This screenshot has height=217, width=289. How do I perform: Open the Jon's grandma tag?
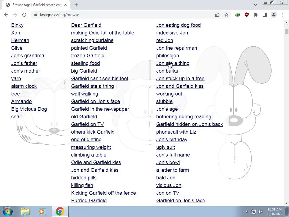point(28,56)
